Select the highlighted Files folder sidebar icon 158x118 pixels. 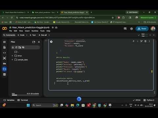click(x=4, y=69)
